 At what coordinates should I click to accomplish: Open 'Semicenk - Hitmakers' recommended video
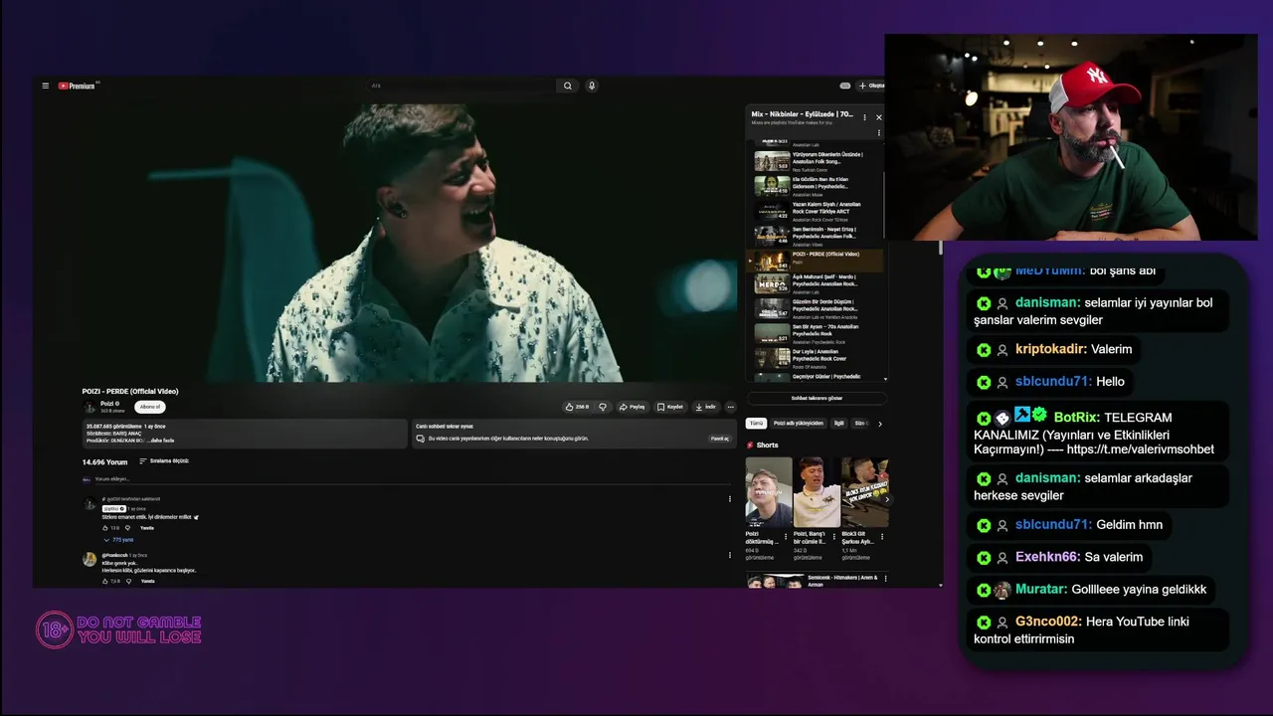coord(814,581)
